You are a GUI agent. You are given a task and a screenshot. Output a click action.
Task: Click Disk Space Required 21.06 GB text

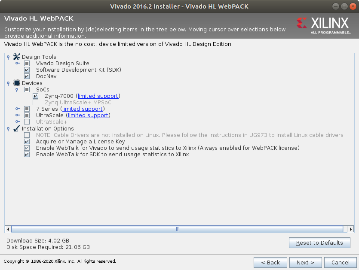(48, 247)
